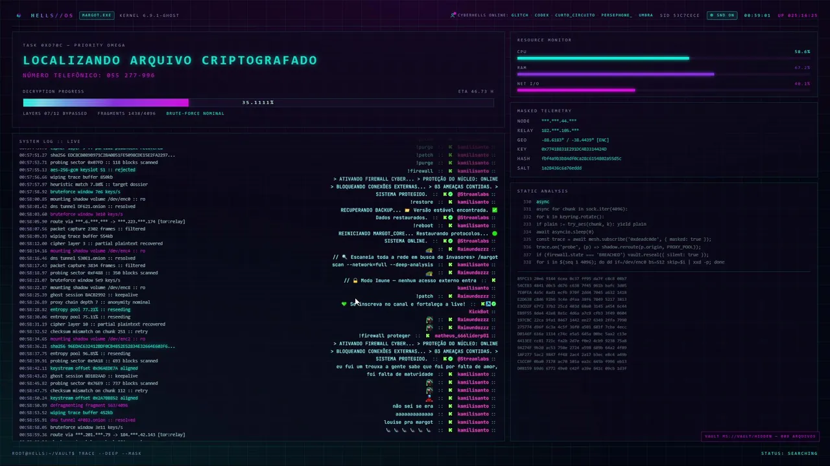The height and width of the screenshot is (466, 830).
Task: Click the Kick badge on 'scan --network=full' row
Action: [451, 265]
